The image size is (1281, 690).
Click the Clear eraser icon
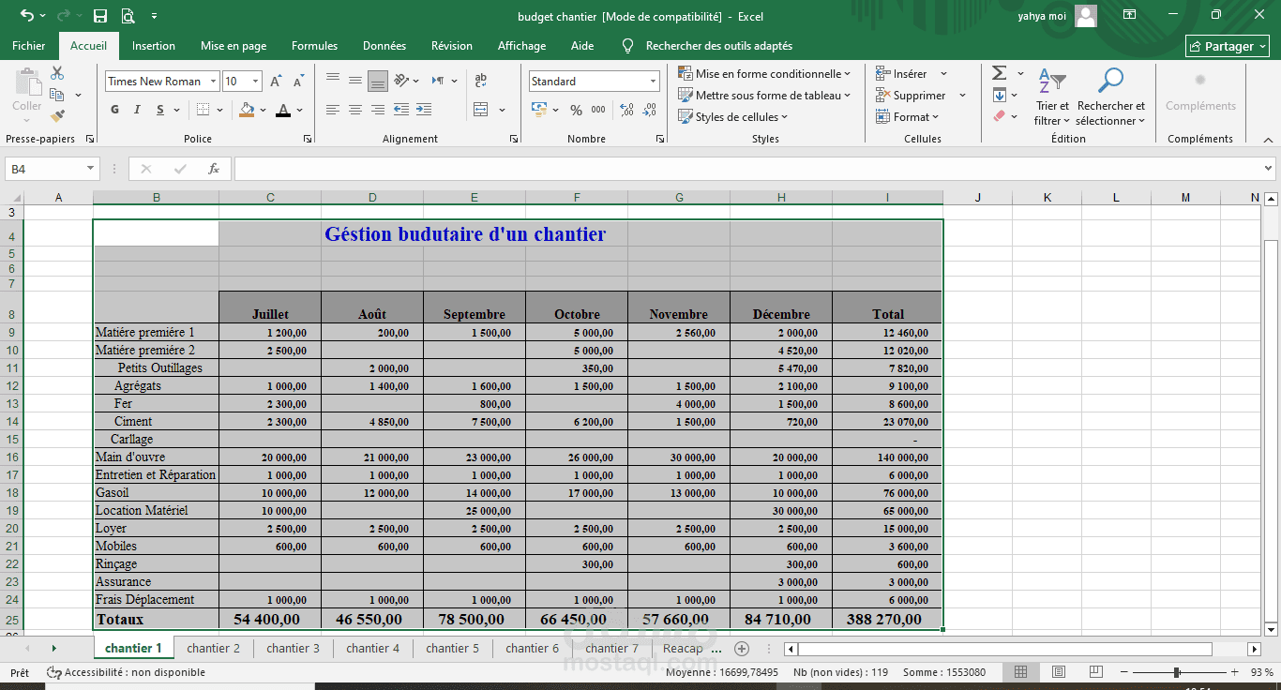(x=1000, y=116)
